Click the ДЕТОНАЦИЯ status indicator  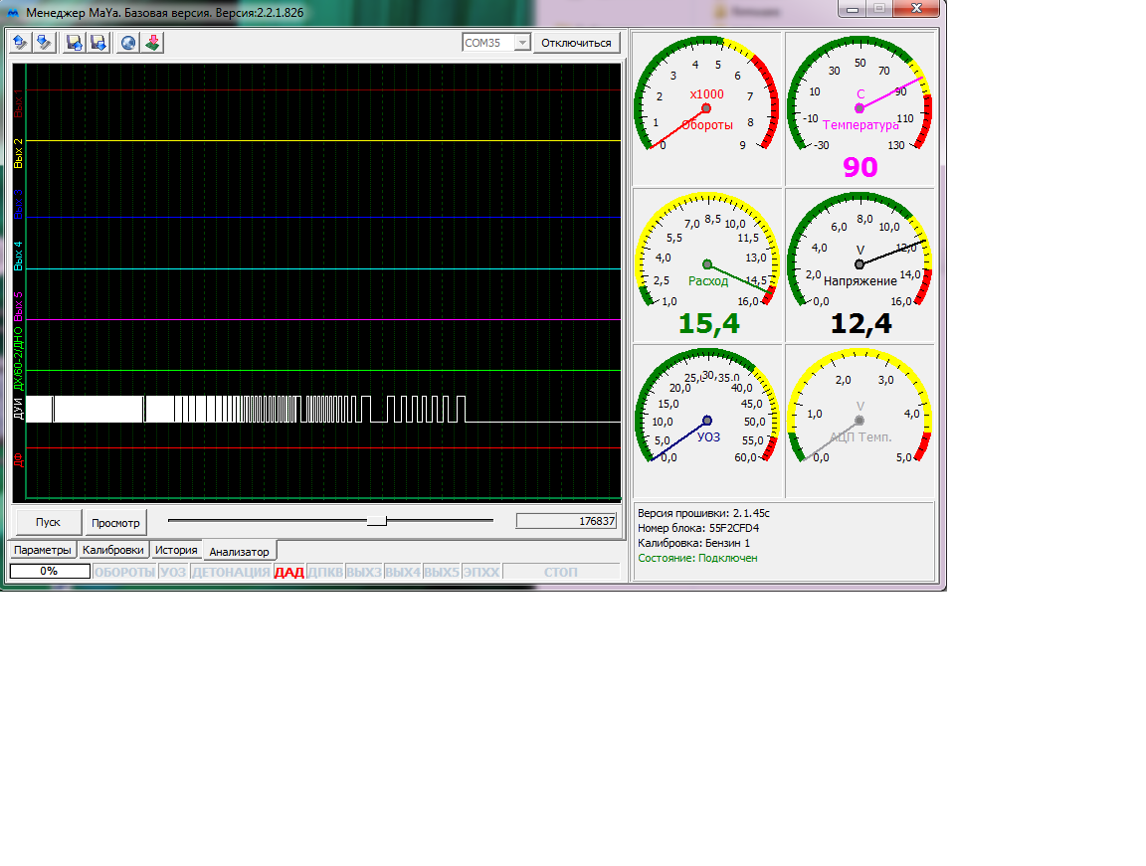(231, 572)
